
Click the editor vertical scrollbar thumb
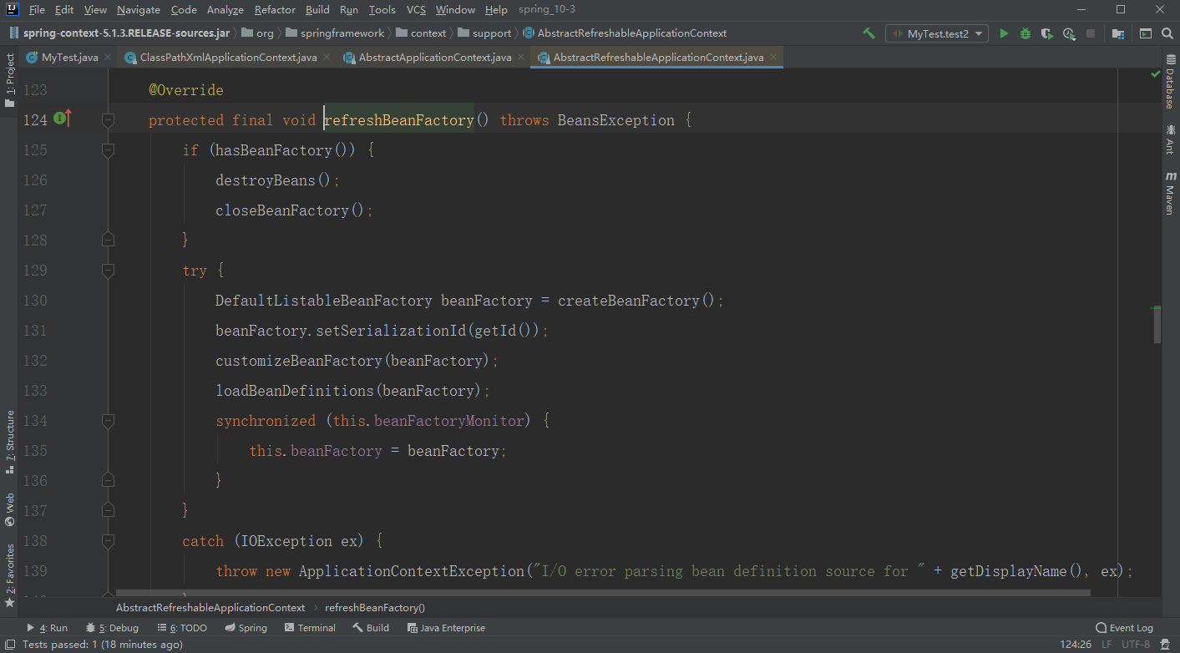click(x=1157, y=326)
